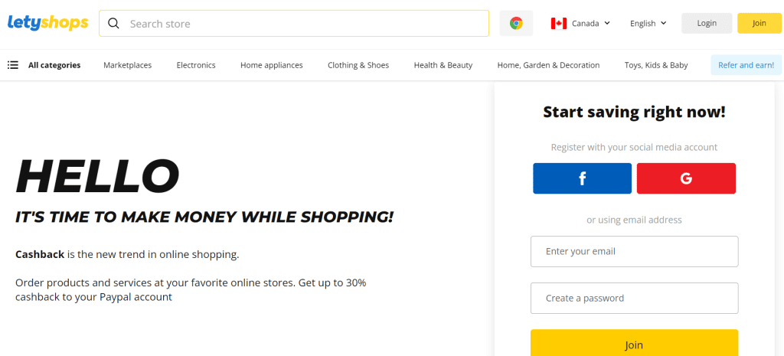Viewport: 784px width, 356px height.
Task: Open the English language dropdown
Action: point(648,23)
